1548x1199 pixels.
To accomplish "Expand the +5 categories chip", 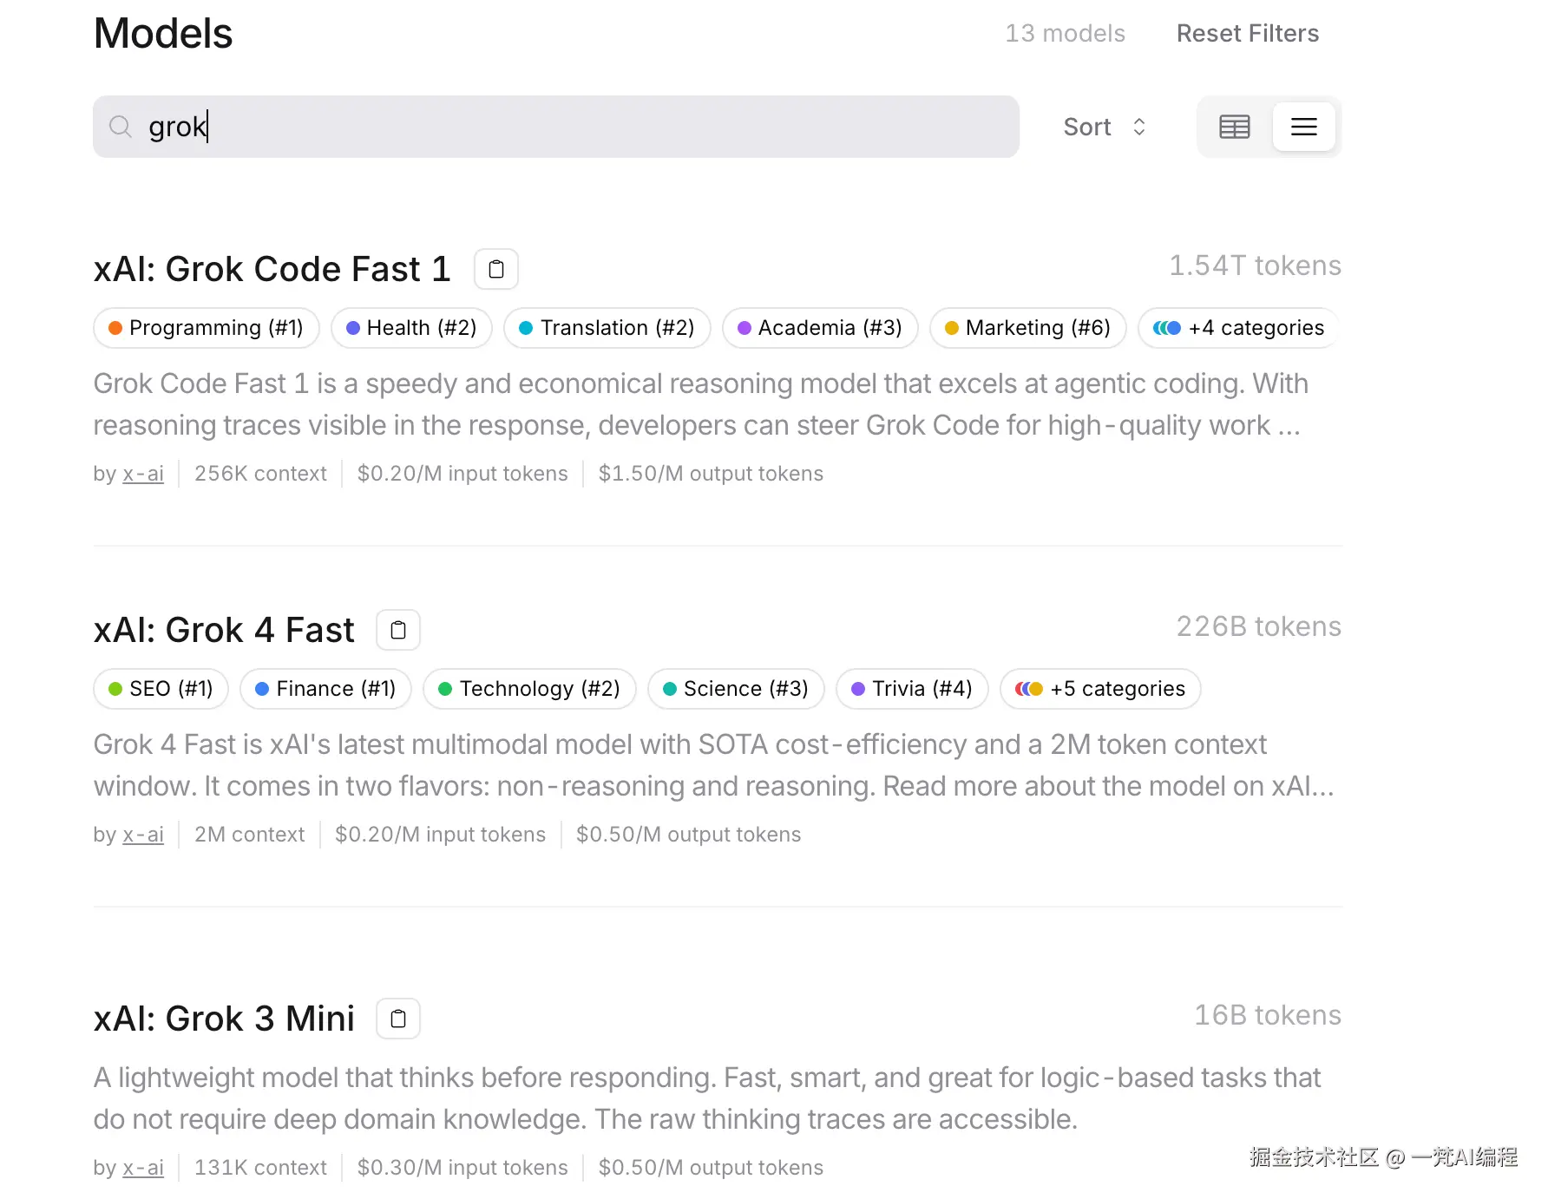I will pos(1100,689).
